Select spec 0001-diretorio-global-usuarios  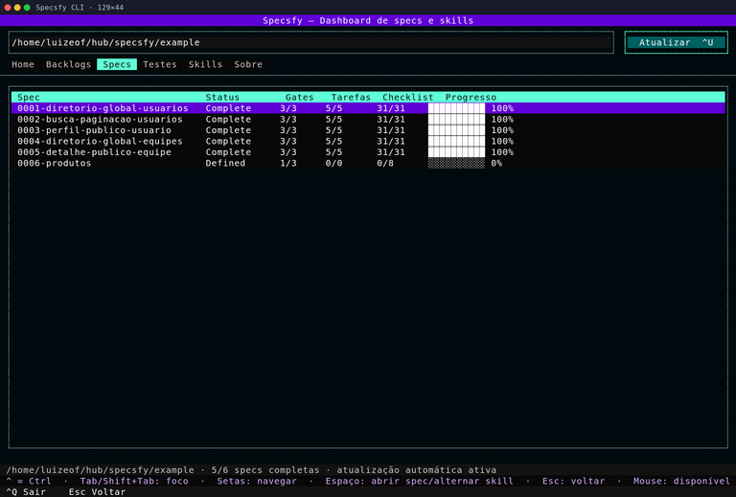368,108
